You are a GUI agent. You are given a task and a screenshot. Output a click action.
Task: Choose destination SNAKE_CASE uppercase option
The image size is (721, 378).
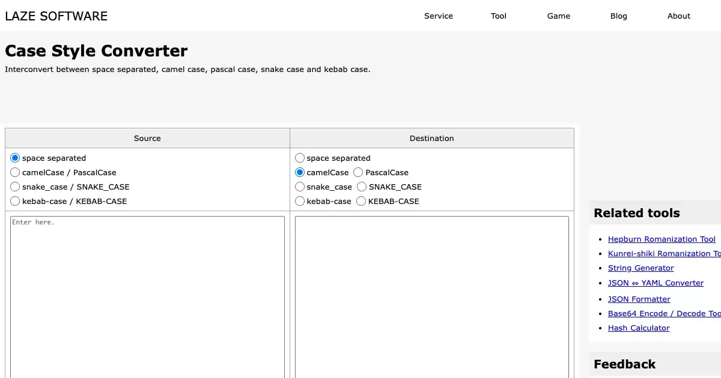pos(362,187)
